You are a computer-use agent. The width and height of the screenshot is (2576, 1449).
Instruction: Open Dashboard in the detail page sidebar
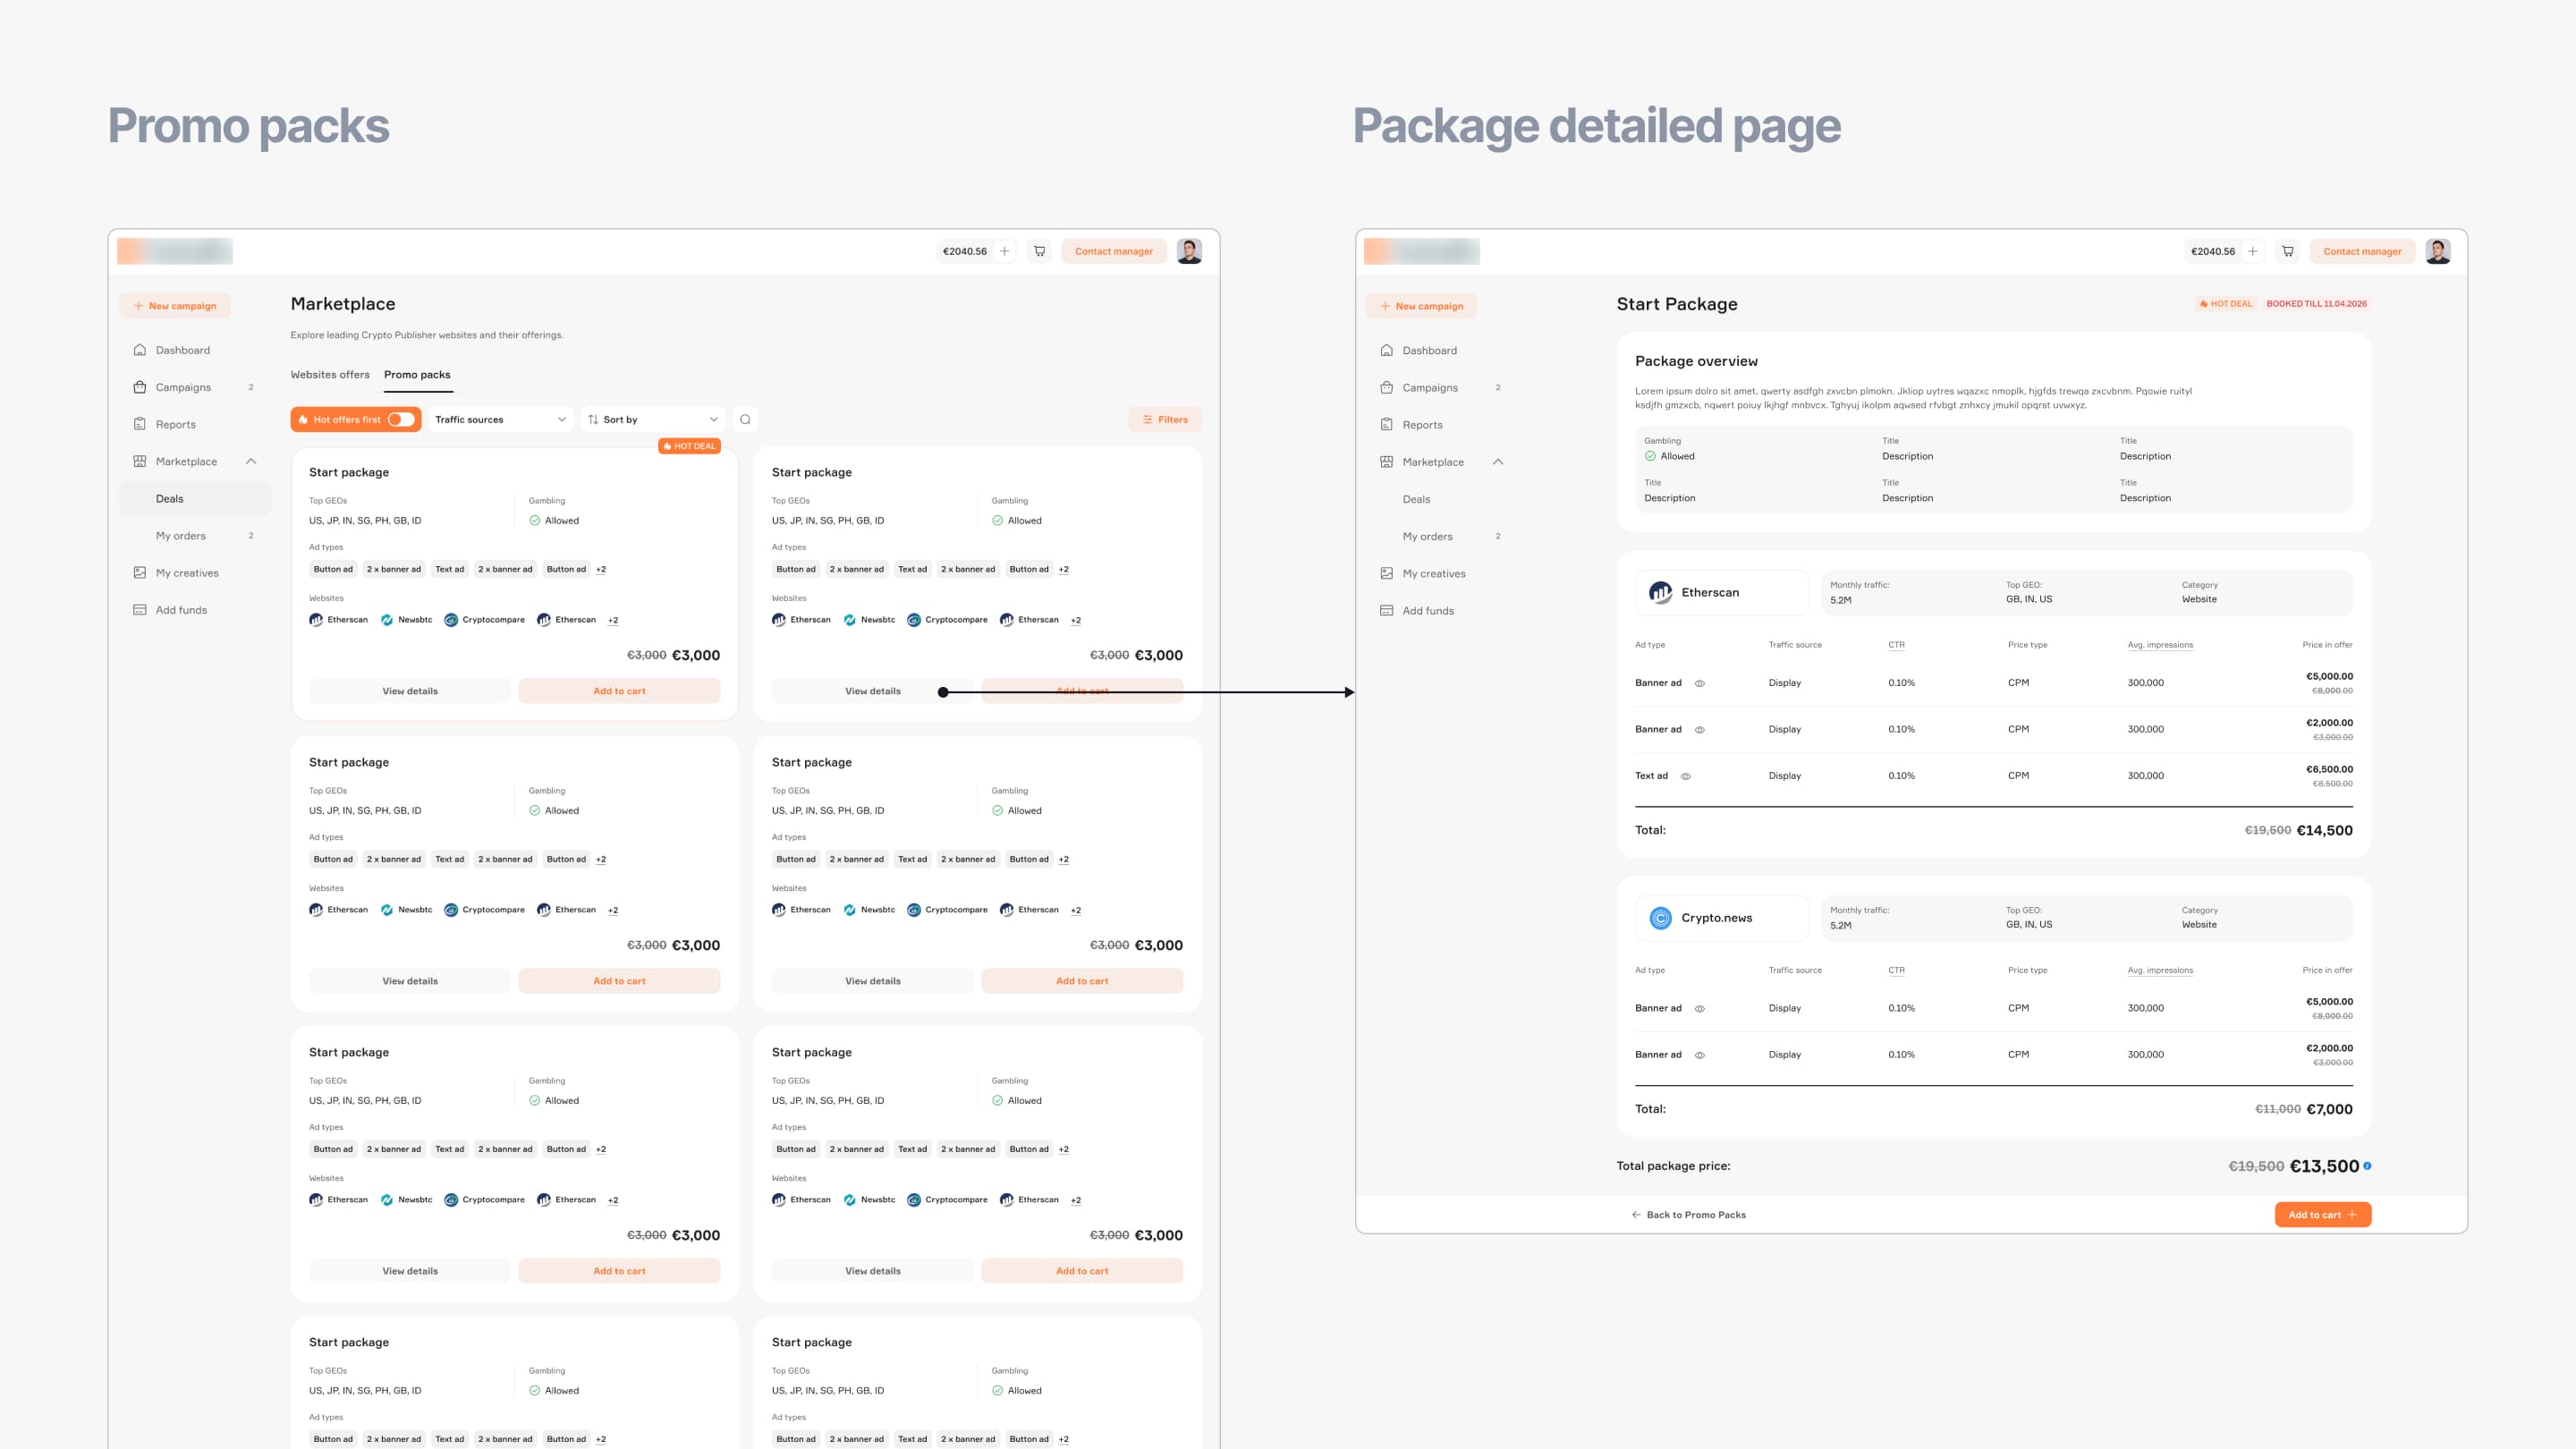click(1430, 350)
